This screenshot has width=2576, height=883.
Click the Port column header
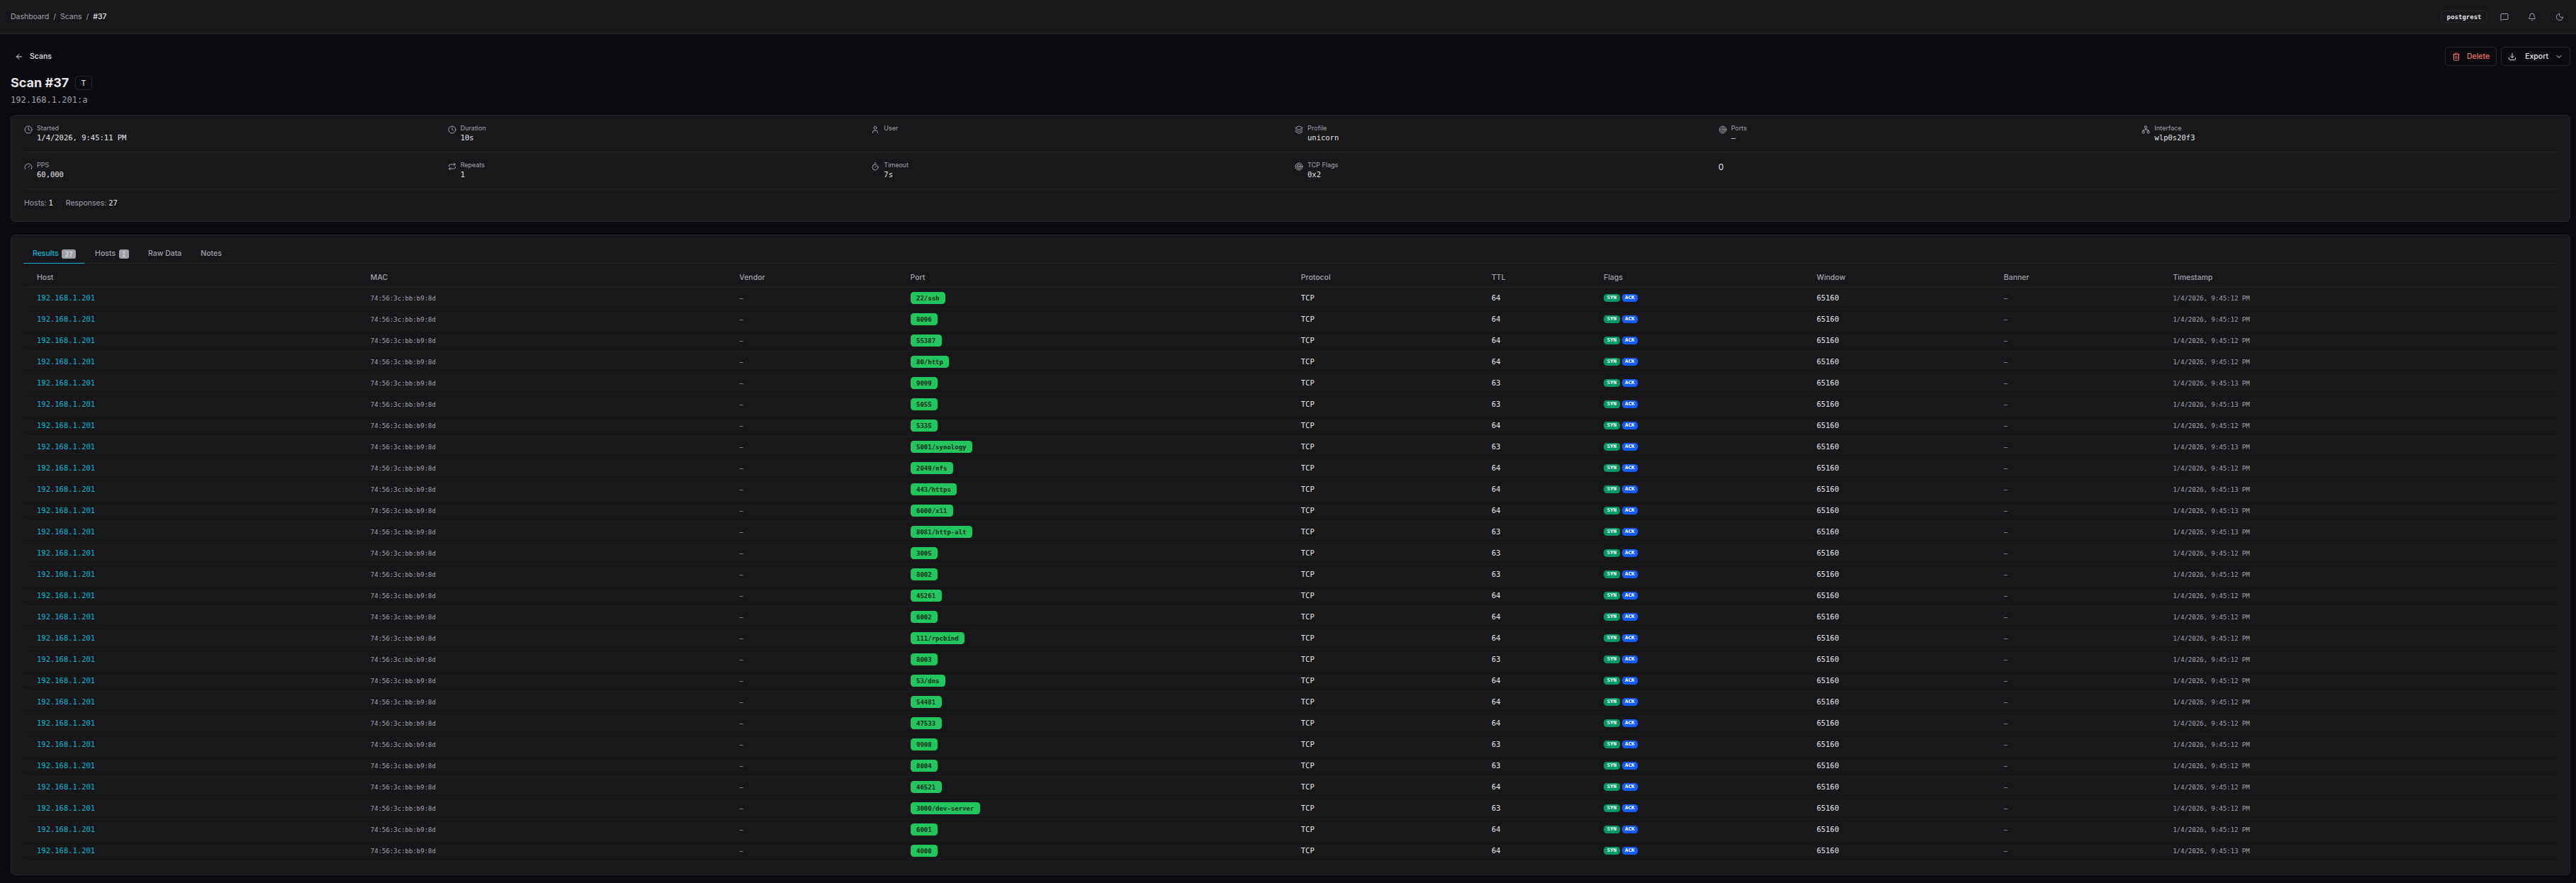coord(917,278)
